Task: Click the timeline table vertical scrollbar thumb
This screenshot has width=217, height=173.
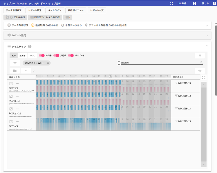Action: [204, 124]
